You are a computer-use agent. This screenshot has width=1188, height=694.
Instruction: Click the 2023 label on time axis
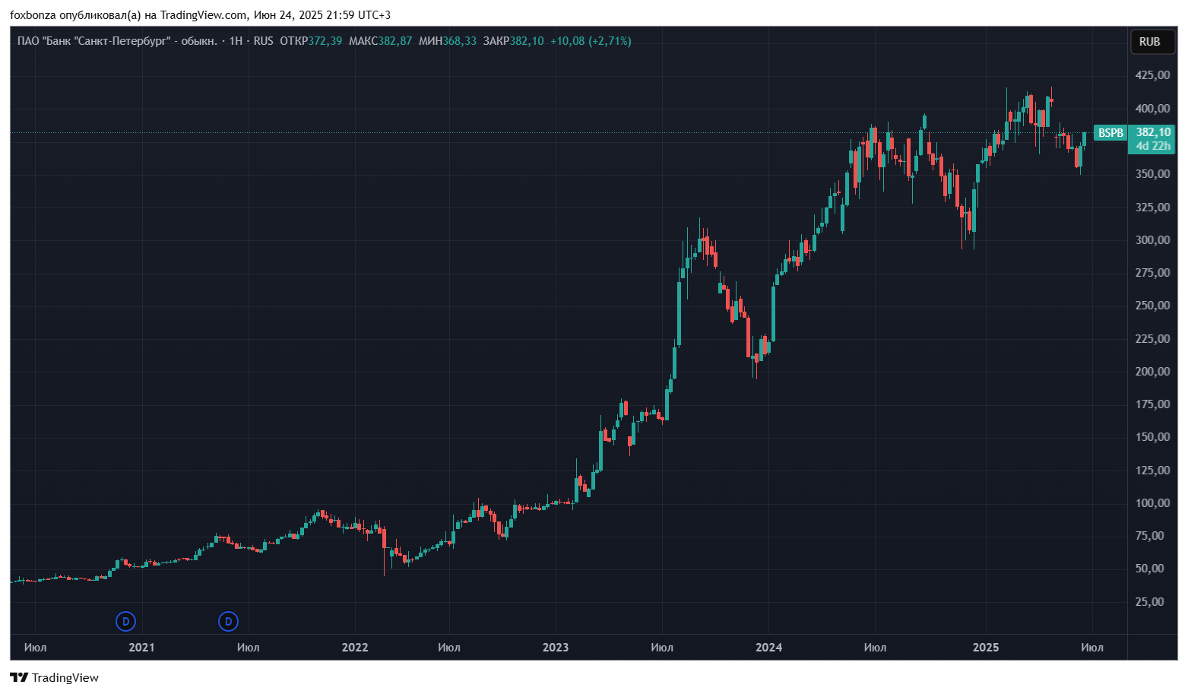[x=556, y=648]
